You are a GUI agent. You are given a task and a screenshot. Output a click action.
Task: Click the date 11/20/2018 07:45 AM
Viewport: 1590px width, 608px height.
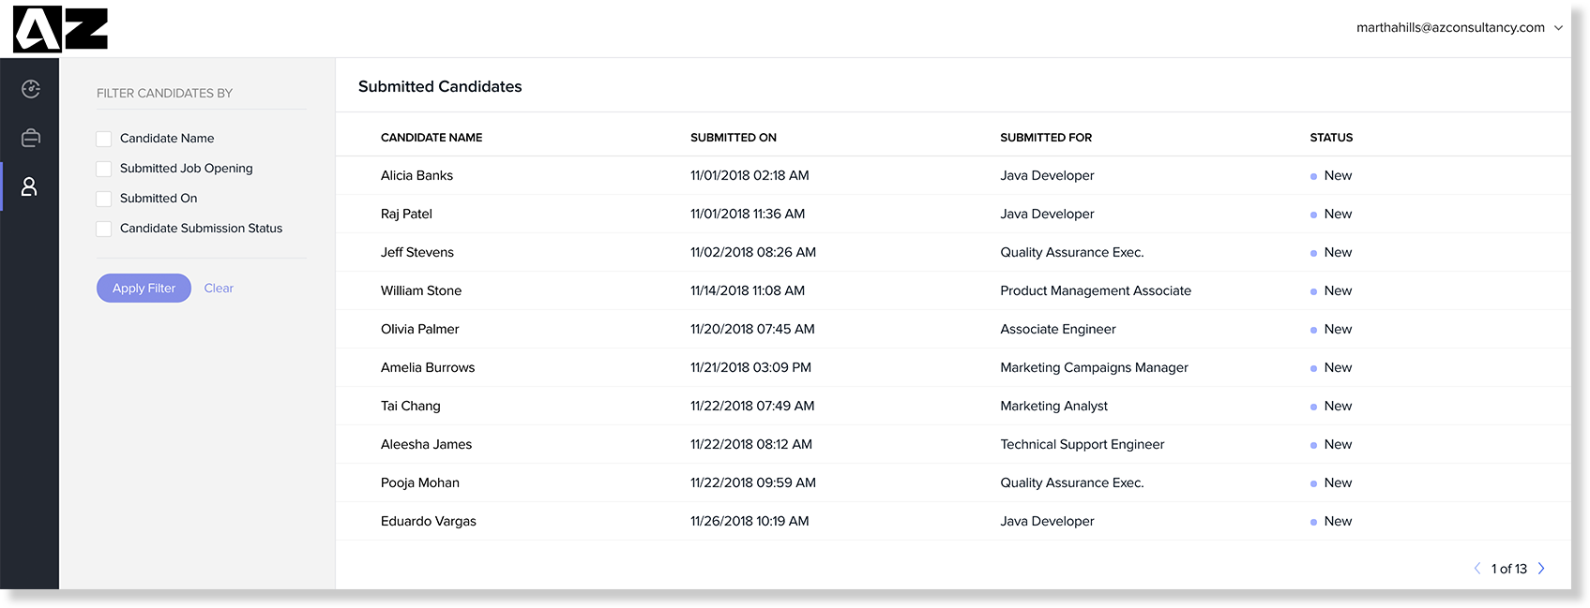tap(752, 329)
